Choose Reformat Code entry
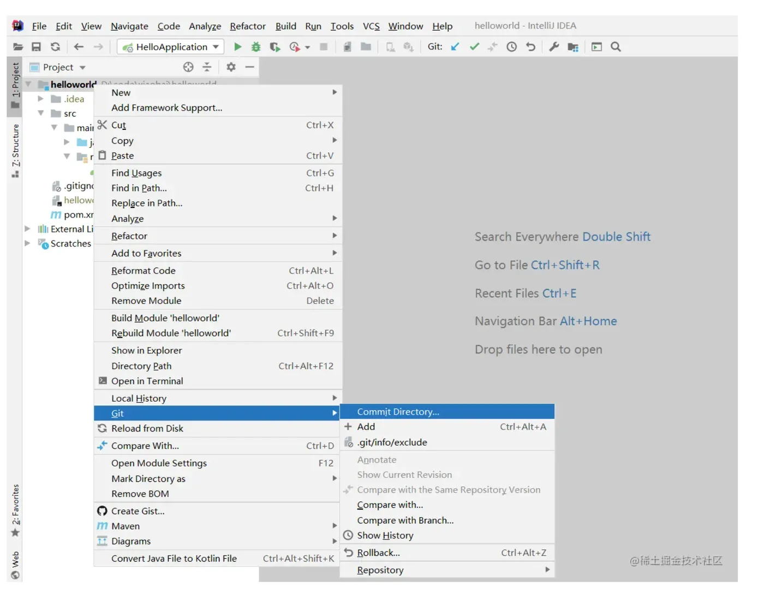Image resolution: width=764 pixels, height=593 pixels. tap(218, 271)
